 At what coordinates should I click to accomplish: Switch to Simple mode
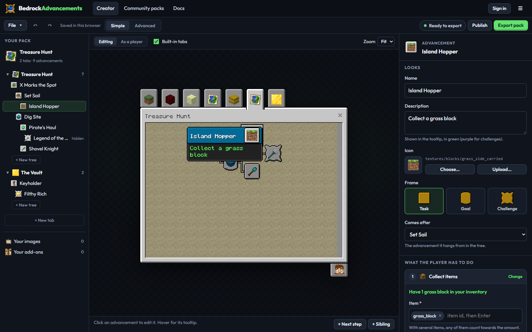118,26
